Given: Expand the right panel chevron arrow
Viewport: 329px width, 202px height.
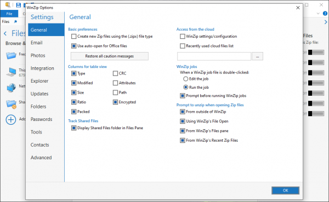Looking at the screenshot, I should [x=326, y=22].
